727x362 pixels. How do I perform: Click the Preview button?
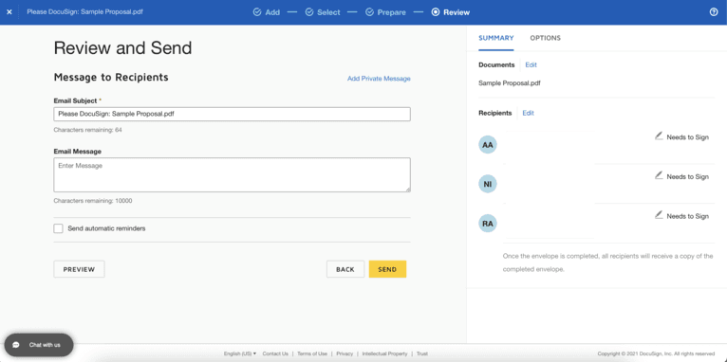[80, 269]
